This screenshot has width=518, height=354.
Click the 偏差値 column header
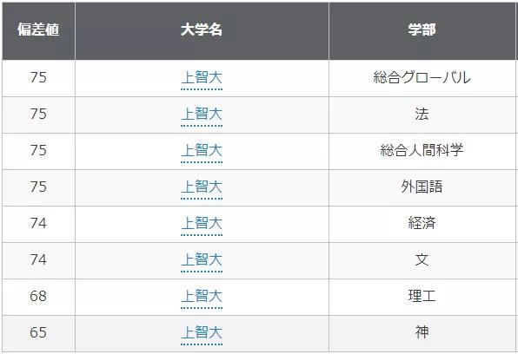point(38,29)
